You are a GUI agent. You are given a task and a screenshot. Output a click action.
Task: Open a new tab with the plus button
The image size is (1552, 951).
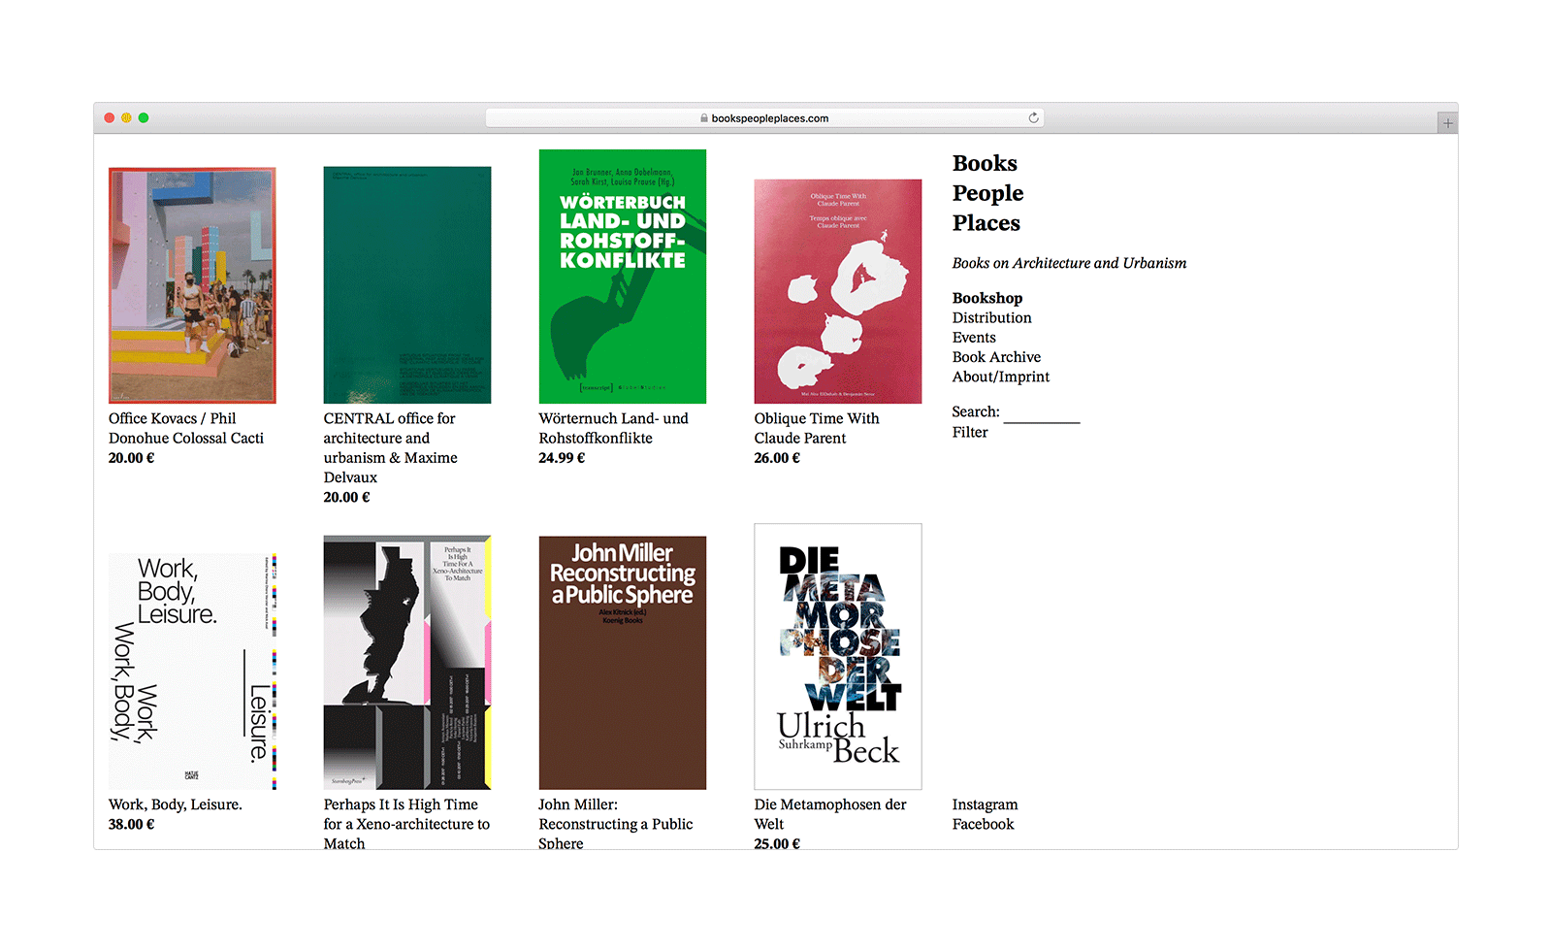pos(1447,123)
